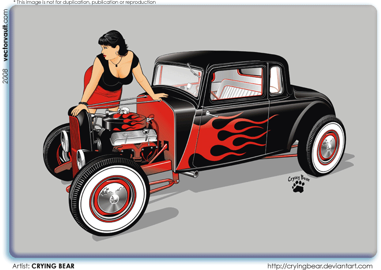Screen dimensions: 381x270
Task: Click the hot rod's rear whitewall wheel
Action: point(322,146)
